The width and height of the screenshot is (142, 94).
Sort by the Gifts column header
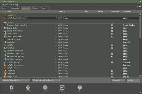(86, 11)
